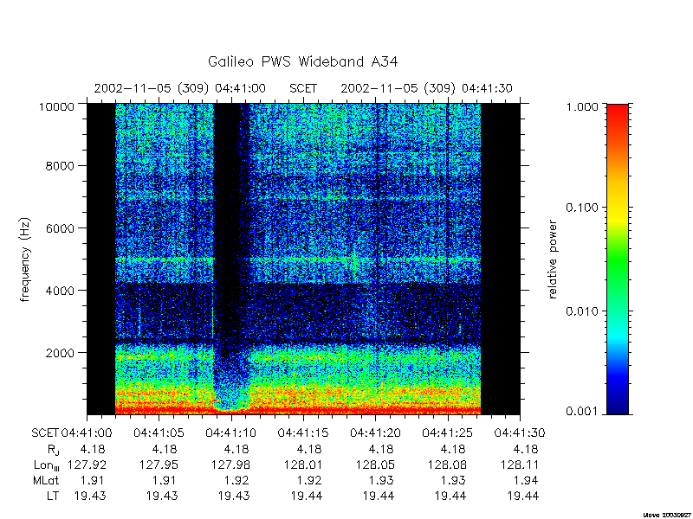
Task: Click the '04:41:25' time tick label
Action: coord(447,433)
